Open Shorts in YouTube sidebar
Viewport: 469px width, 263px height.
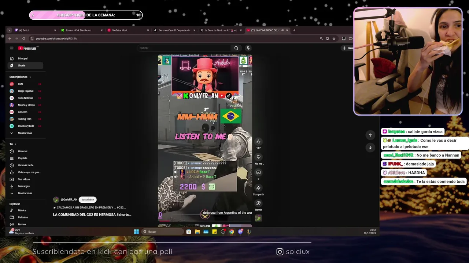click(x=26, y=65)
